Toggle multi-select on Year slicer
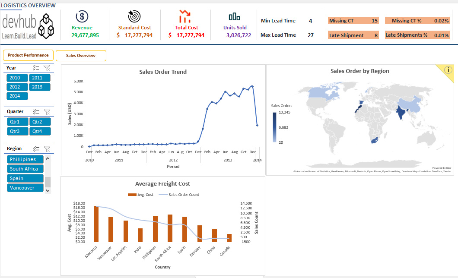Viewport: 458px width, 278px height. coord(36,68)
